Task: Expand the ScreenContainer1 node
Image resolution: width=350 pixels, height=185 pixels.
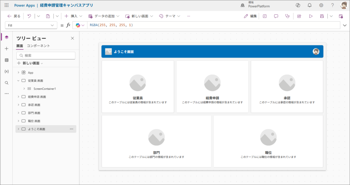Action: pos(24,89)
